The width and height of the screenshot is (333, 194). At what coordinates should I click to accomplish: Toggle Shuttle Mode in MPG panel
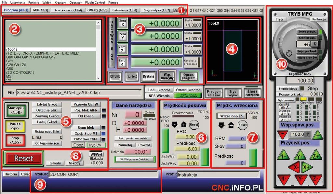coord(288,88)
